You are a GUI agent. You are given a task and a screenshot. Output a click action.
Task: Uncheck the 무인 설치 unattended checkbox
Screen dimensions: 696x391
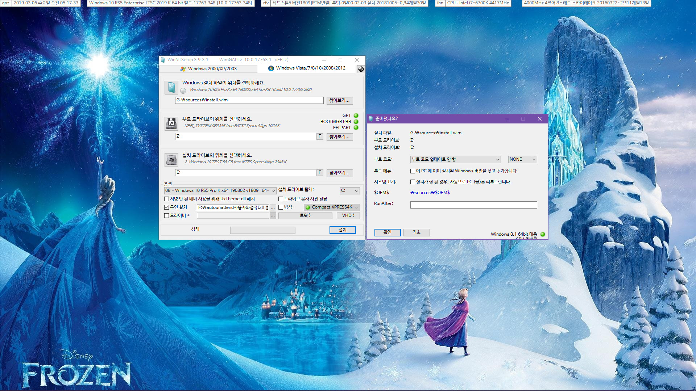pos(167,207)
